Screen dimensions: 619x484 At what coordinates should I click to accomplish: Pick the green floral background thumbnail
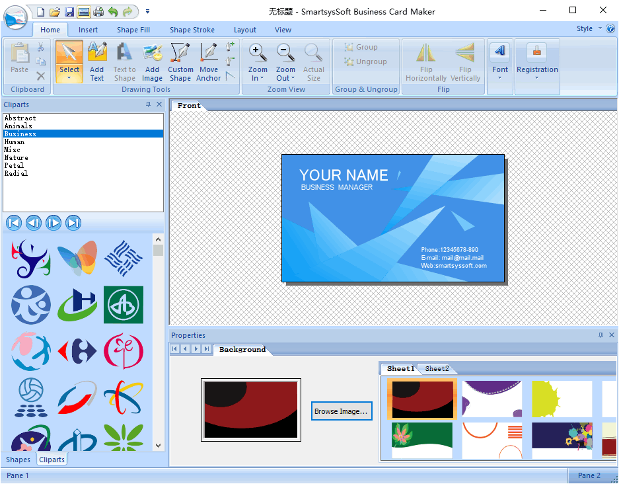pyautogui.click(x=422, y=440)
